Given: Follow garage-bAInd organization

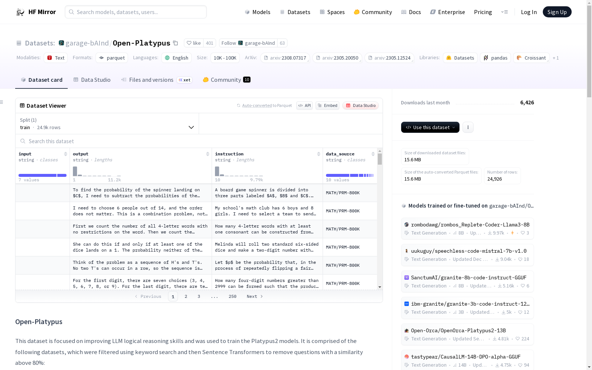Looking at the screenshot, I should [x=248, y=43].
